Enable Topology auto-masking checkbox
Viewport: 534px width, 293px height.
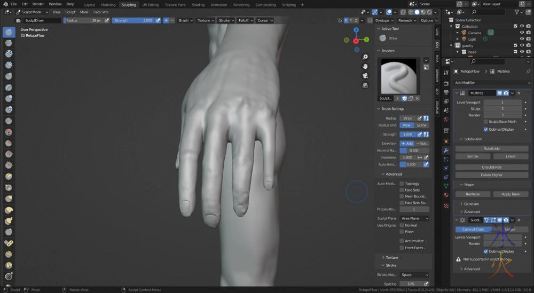pyautogui.click(x=402, y=184)
